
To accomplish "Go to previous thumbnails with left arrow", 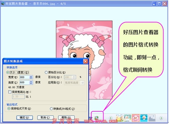I will tap(111, 118).
